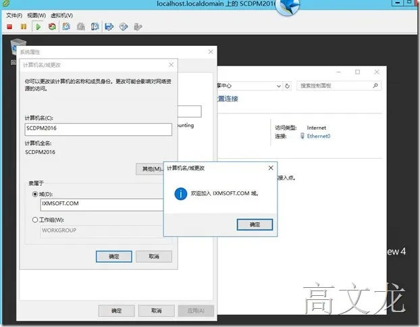Click the 搜索控制面板 search box
The width and height of the screenshot is (420, 327).
click(x=339, y=86)
